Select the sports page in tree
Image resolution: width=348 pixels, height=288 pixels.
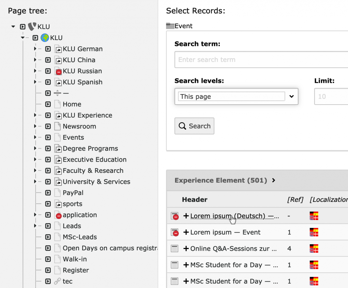(x=72, y=204)
